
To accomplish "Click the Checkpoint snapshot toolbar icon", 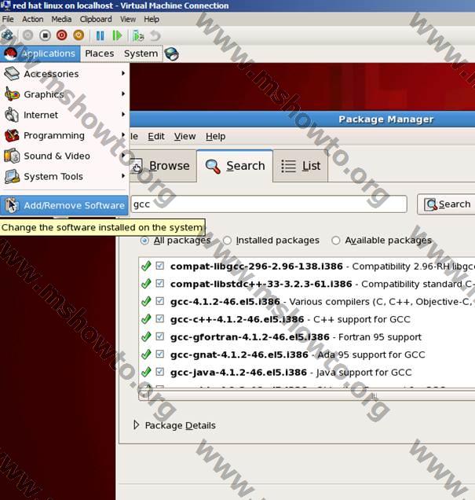I will [138, 35].
